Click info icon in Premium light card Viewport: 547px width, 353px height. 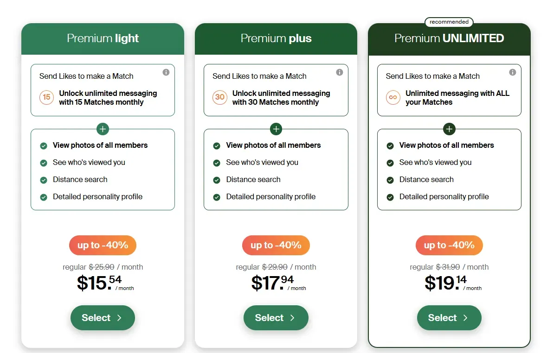pyautogui.click(x=166, y=72)
